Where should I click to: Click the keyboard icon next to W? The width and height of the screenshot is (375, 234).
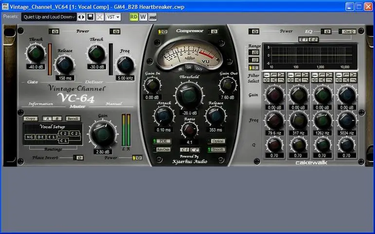point(152,17)
